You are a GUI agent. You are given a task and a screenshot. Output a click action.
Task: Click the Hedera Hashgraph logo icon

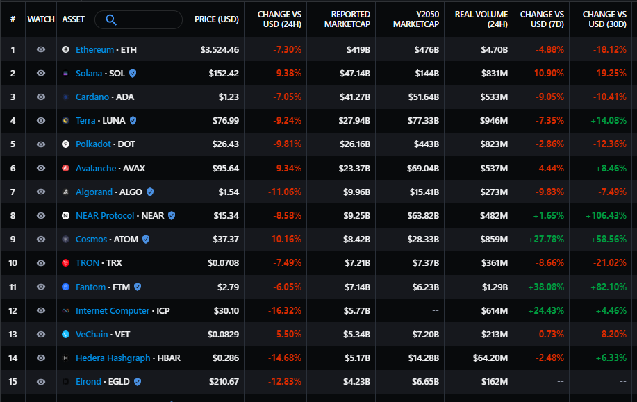[x=65, y=358]
